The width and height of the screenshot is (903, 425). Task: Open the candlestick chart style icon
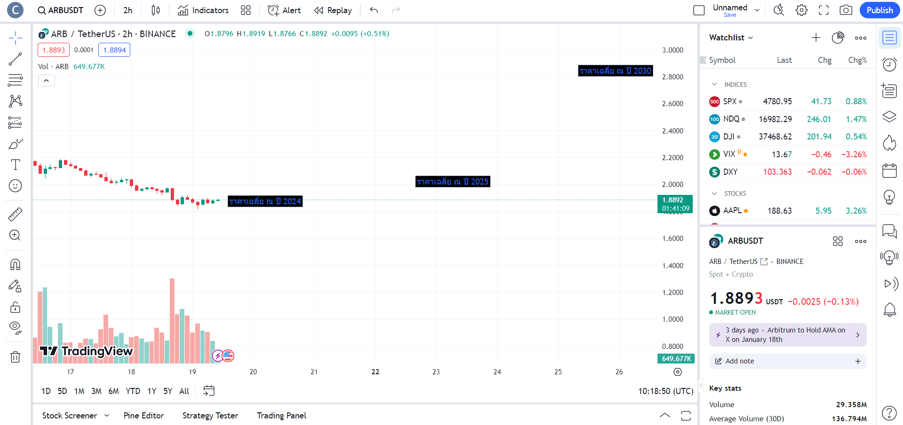(x=156, y=10)
